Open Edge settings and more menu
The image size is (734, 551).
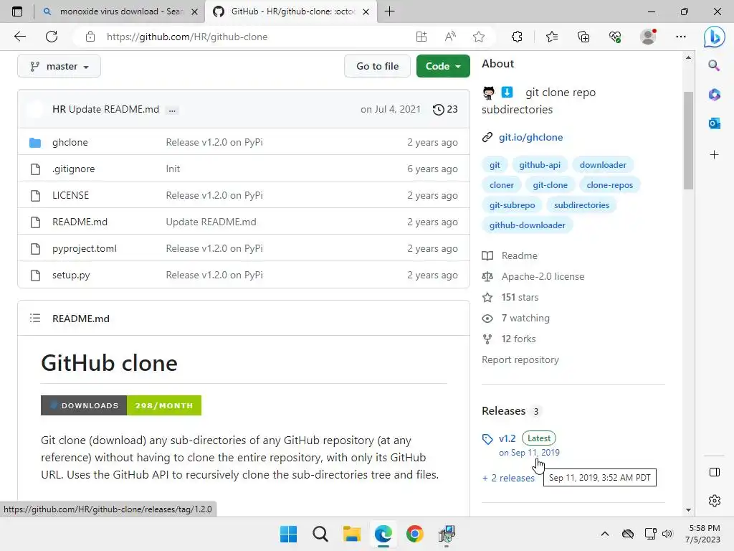(x=681, y=37)
